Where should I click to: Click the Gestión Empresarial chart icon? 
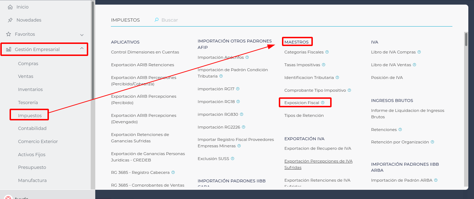tap(9, 50)
